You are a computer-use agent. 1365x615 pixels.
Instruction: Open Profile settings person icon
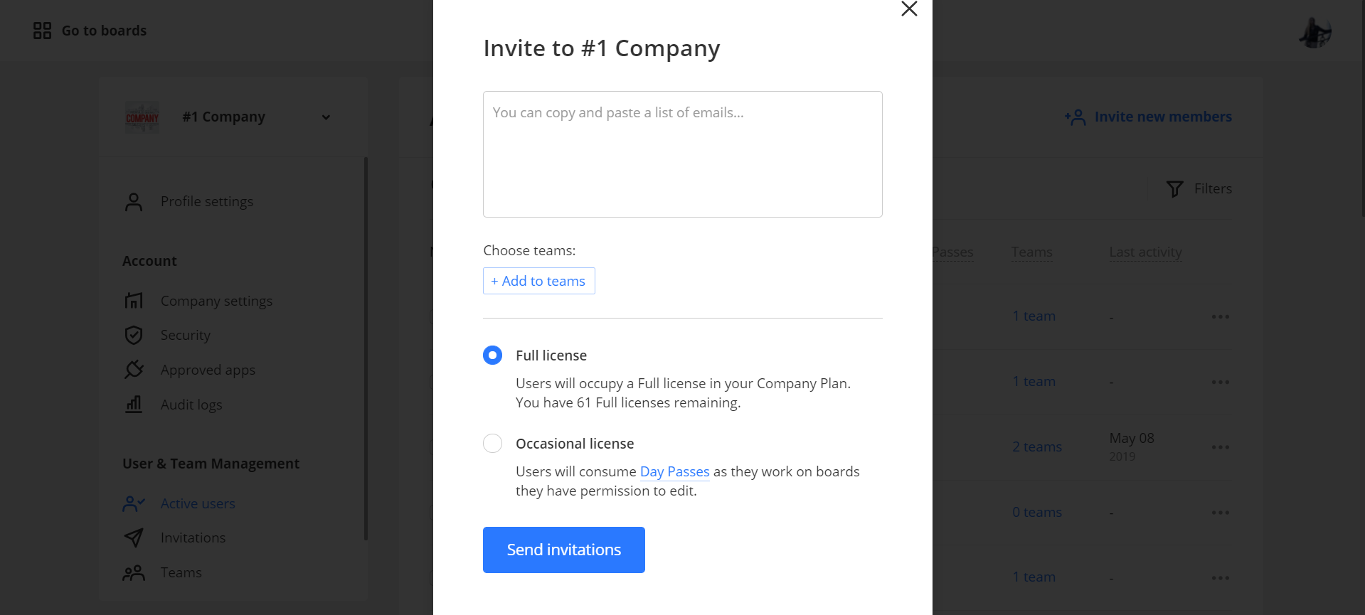coord(134,202)
